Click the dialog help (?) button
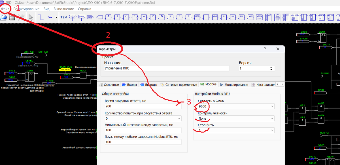Image resolution: width=340 pixels, height=165 pixels. click(x=265, y=49)
